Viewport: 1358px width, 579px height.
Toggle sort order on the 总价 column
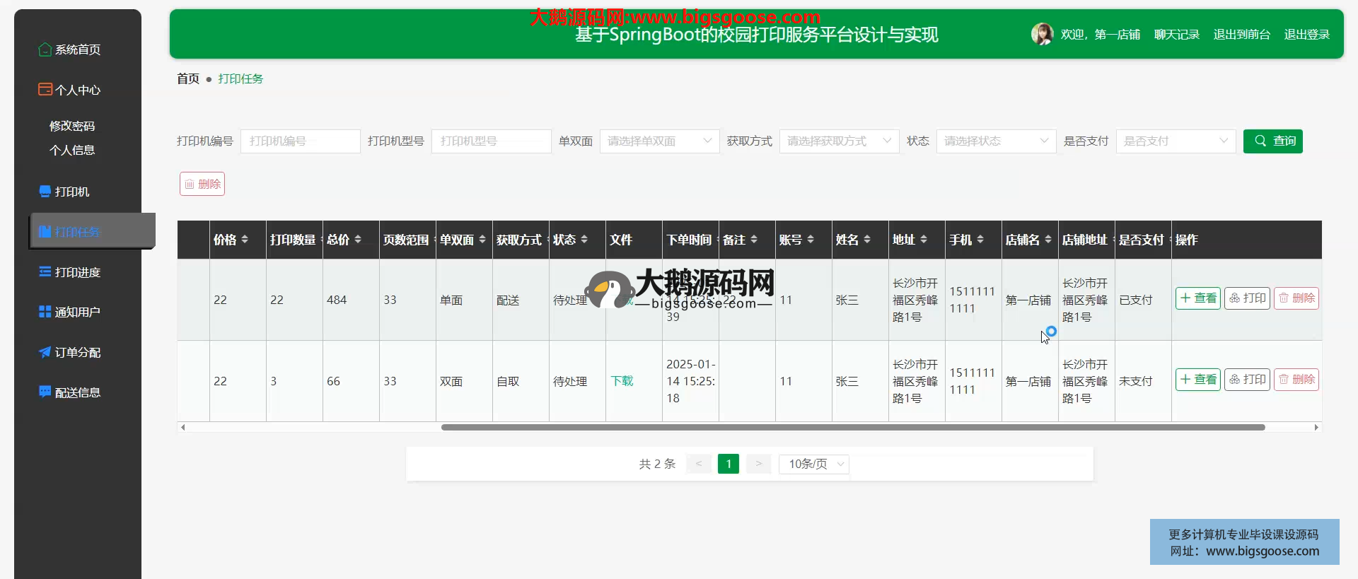coord(358,240)
